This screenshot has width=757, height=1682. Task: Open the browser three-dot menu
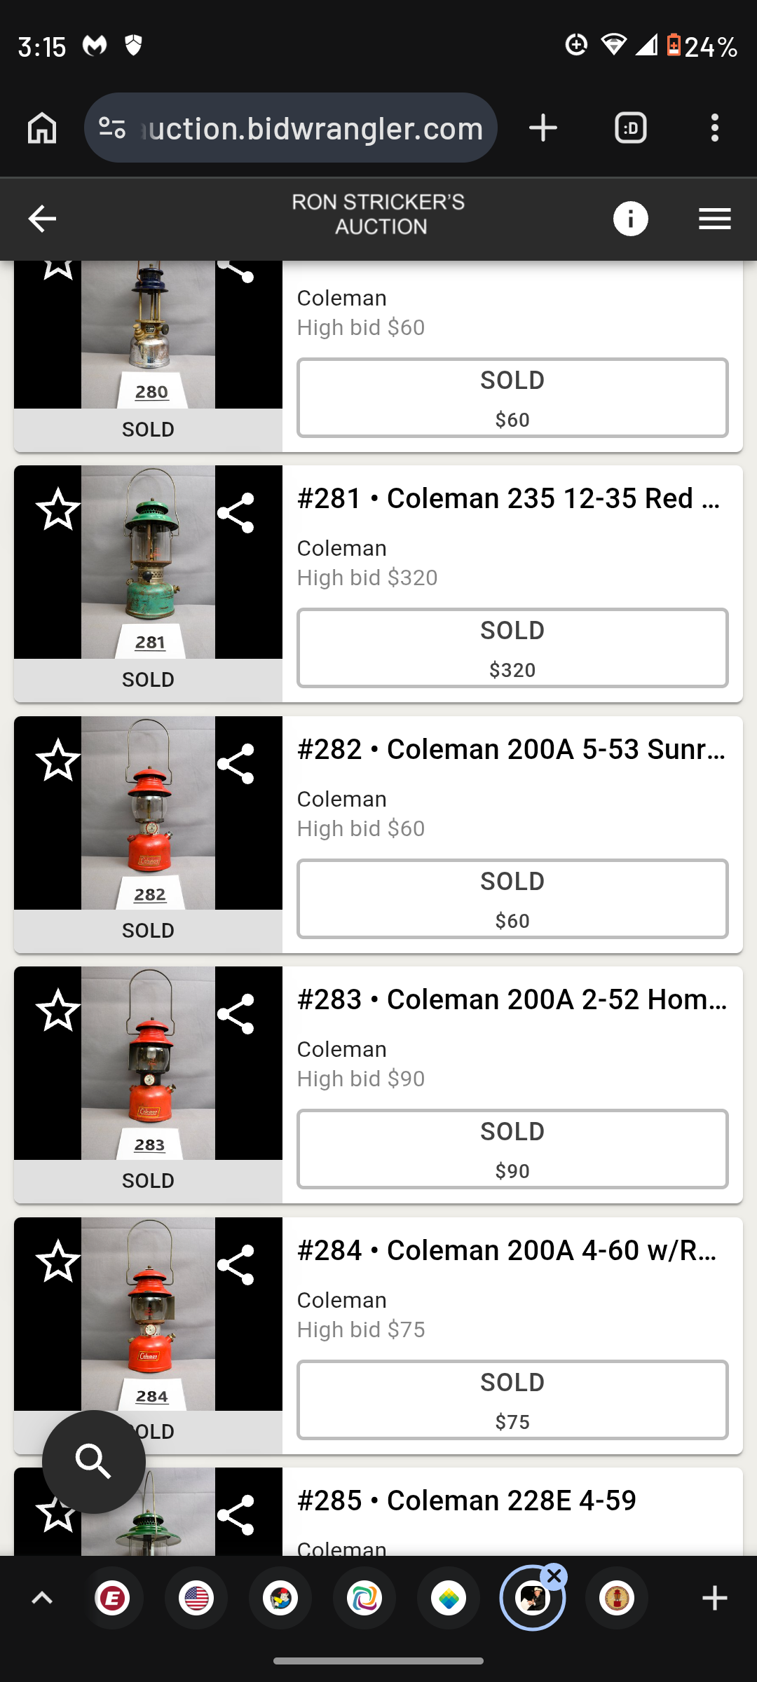tap(714, 128)
